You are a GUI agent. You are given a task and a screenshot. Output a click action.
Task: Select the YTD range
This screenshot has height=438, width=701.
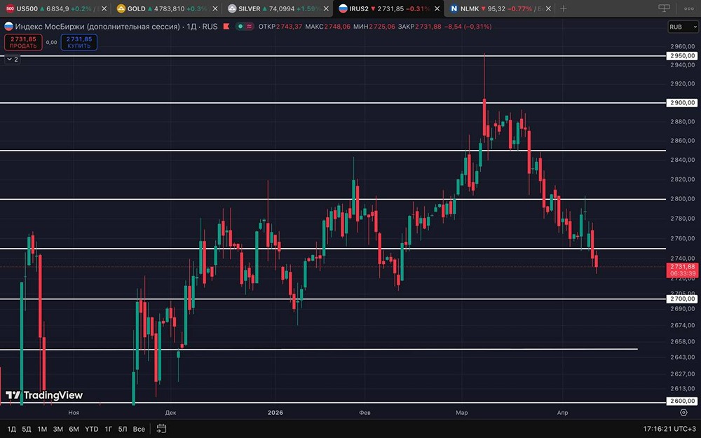point(92,429)
